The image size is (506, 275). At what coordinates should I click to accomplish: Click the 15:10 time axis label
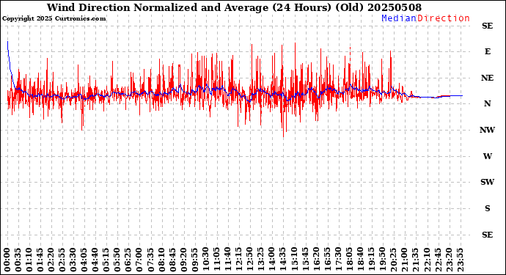point(294,260)
